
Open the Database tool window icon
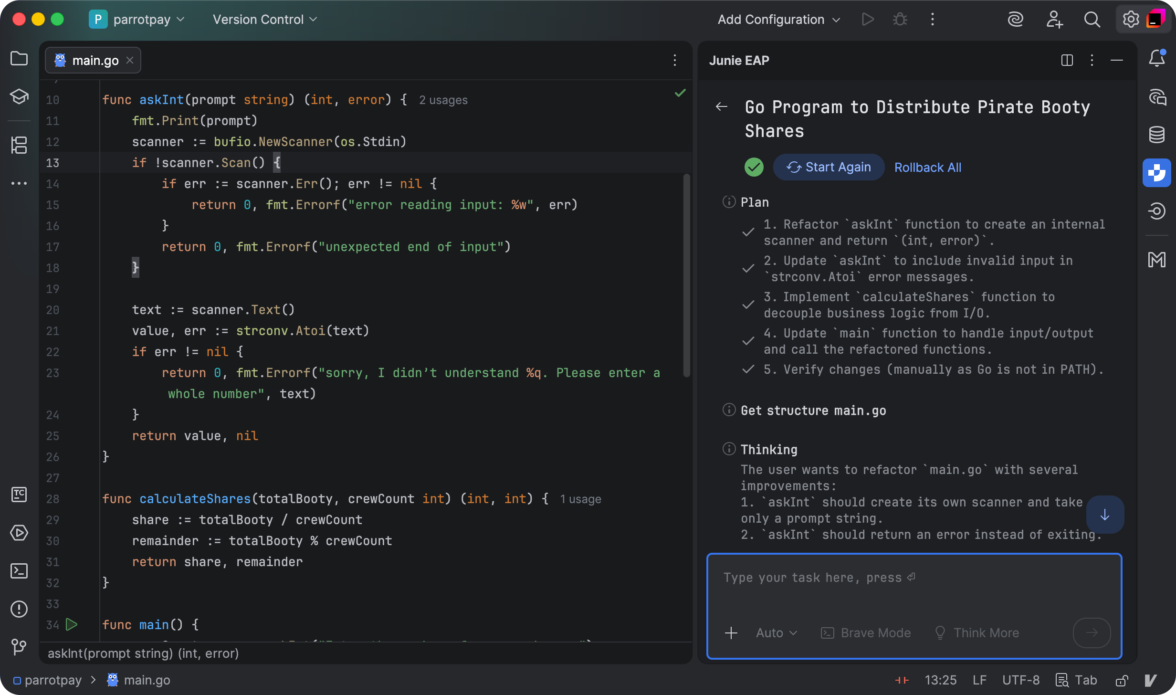coord(1156,135)
